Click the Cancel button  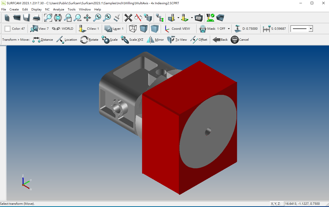tap(239, 40)
